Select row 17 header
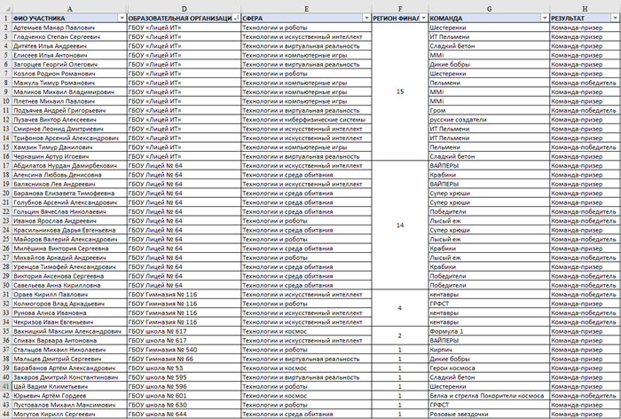 [x=5, y=165]
